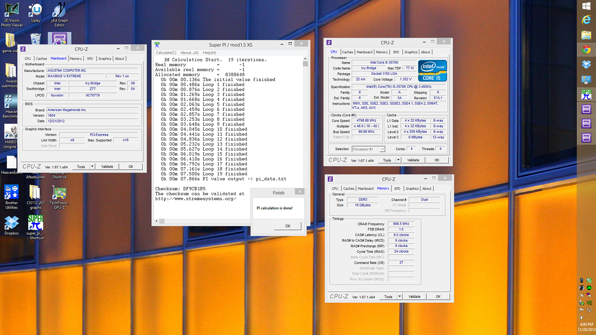Click the Control Panel icon on the taskbar

click(x=586, y=79)
